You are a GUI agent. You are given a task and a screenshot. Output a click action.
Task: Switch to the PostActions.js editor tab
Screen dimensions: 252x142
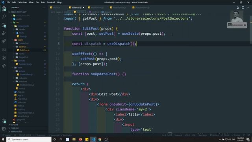pyautogui.click(x=97, y=7)
